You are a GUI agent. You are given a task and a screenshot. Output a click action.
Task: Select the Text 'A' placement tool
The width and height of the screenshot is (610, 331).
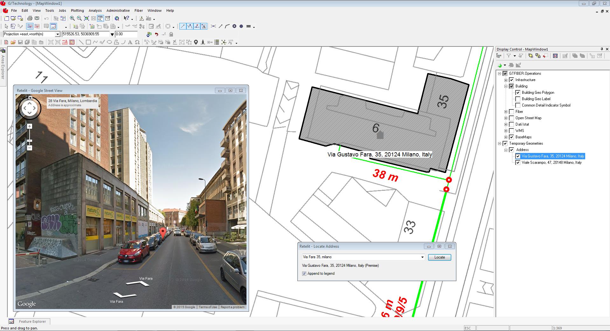(130, 42)
